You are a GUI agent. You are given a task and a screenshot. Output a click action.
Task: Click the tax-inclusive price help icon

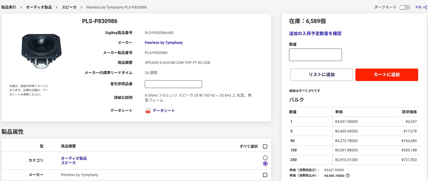(x=348, y=176)
